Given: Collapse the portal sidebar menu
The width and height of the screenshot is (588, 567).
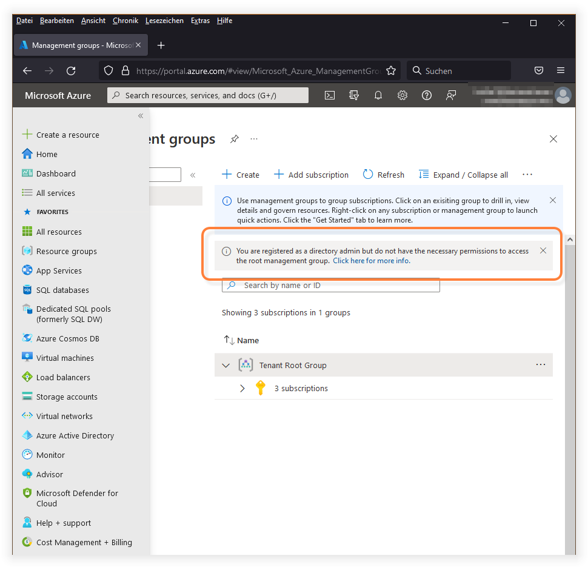Looking at the screenshot, I should (141, 116).
